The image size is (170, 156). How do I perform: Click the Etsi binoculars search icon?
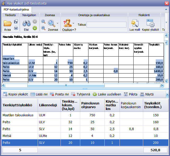(26, 23)
